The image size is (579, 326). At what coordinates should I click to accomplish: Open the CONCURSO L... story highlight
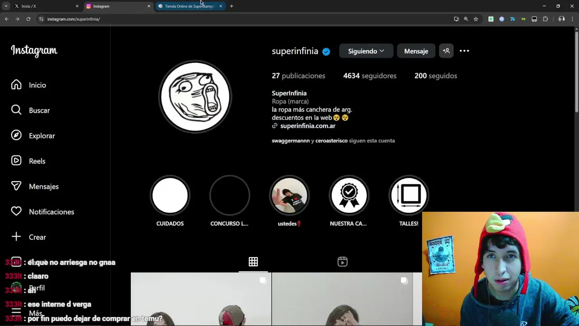click(229, 195)
